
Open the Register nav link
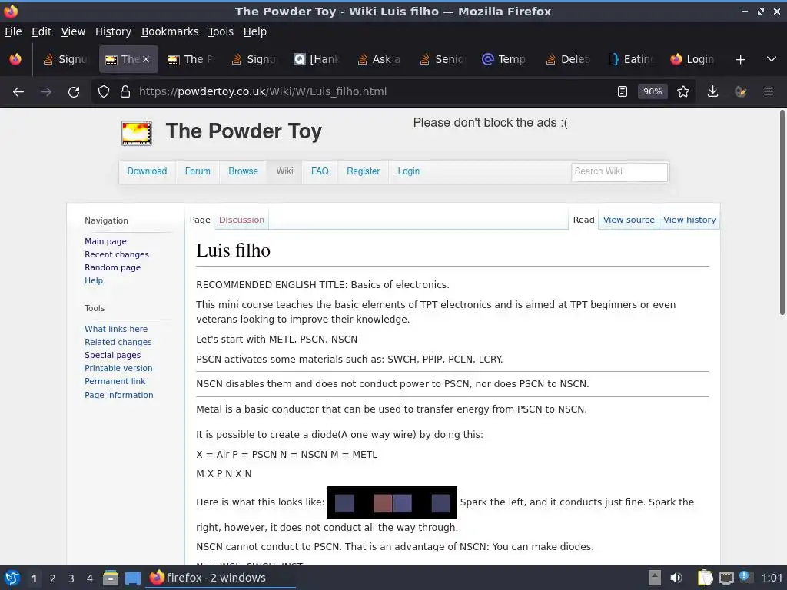pos(364,171)
